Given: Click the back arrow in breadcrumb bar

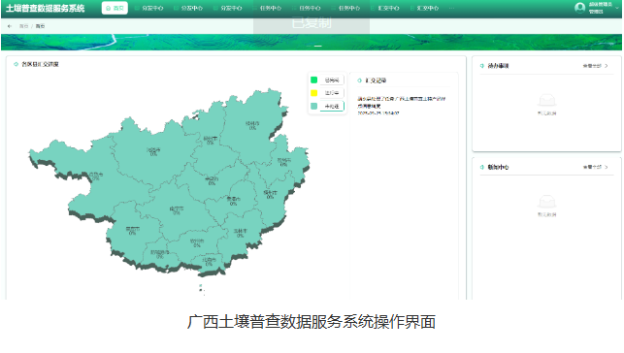Looking at the screenshot, I should (x=10, y=26).
